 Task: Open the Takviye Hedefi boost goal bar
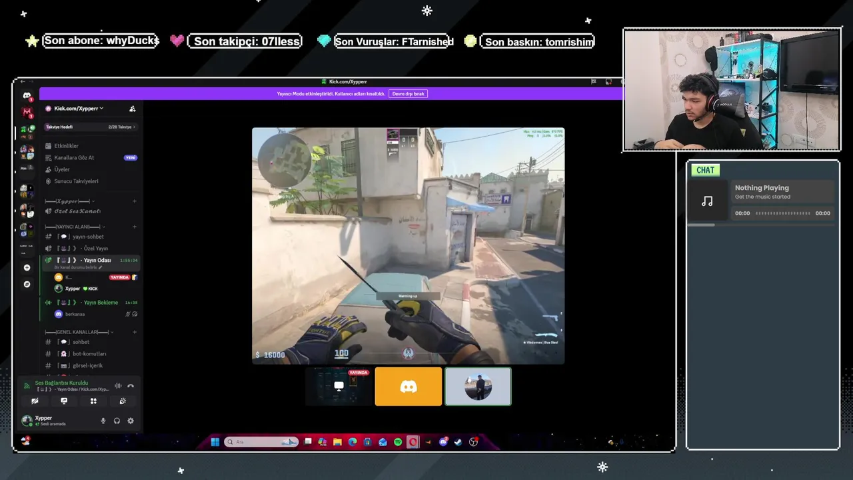click(91, 127)
